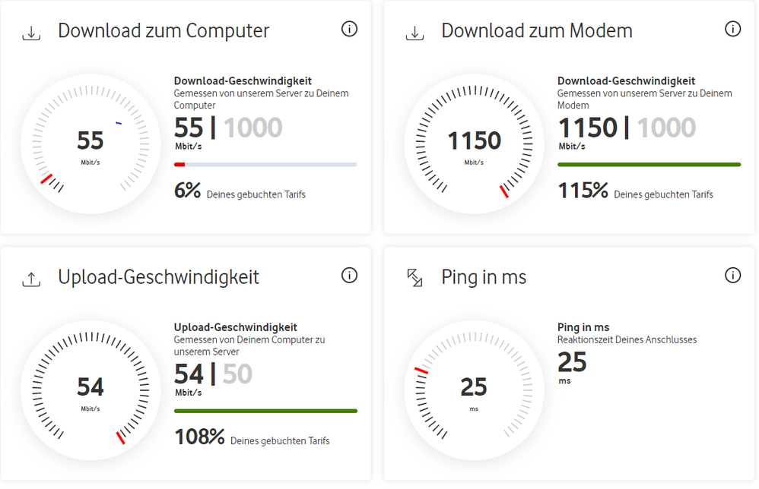Click the green 108% upload progress bar
The width and height of the screenshot is (759, 489).
[x=265, y=411]
